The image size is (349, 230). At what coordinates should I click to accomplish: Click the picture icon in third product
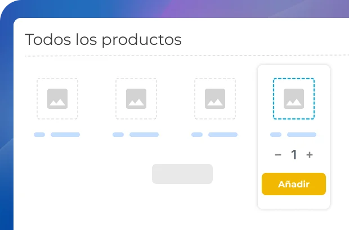[215, 99]
